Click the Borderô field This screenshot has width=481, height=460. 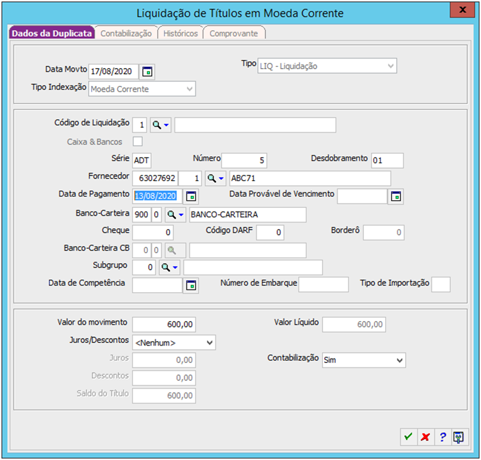(x=383, y=233)
